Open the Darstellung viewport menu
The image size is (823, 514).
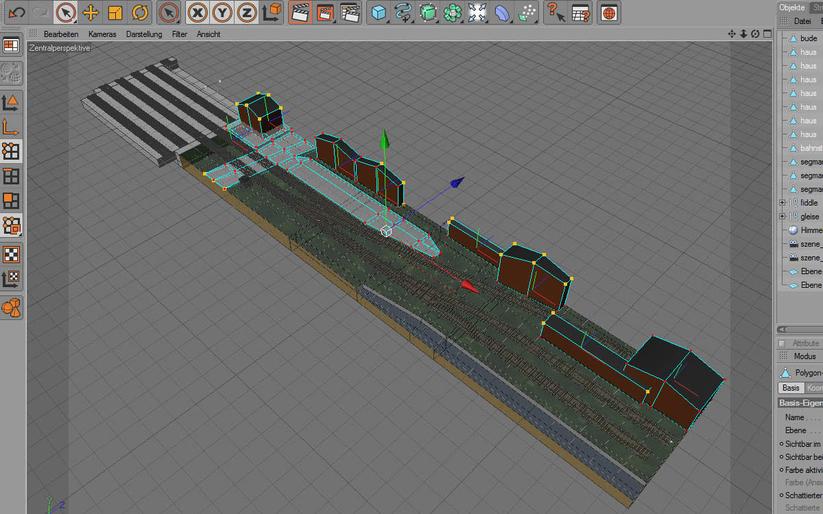click(144, 34)
